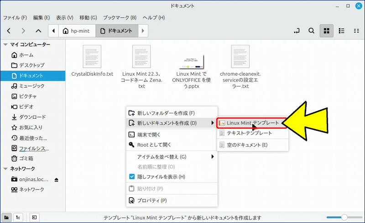Collapse the ネットワーク sidebar section
The image size is (365, 223).
(5, 169)
